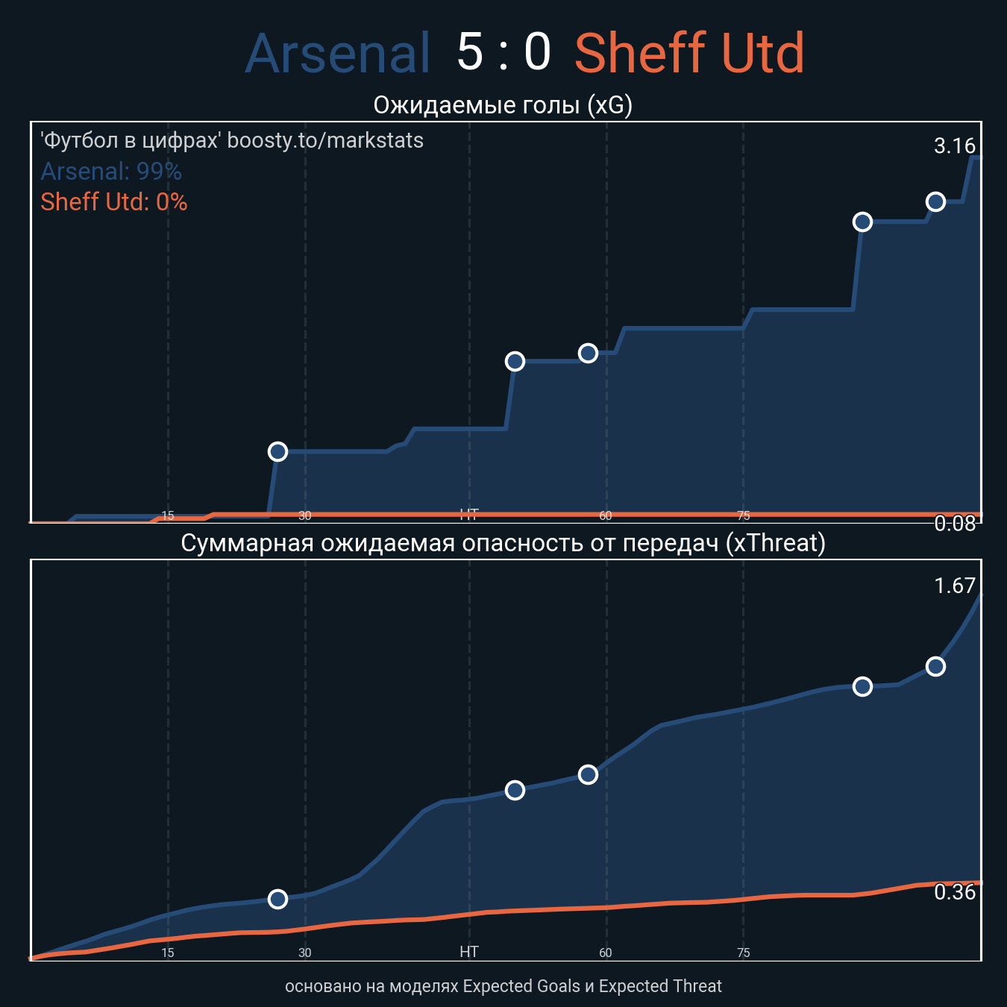Click the 3.16 final xG value label
1007x1007 pixels.
(x=955, y=146)
